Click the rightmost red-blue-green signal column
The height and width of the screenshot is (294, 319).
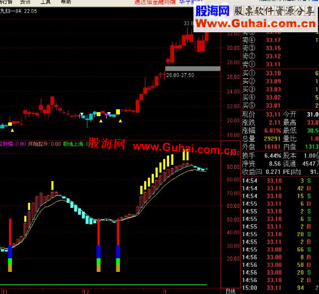point(118,245)
